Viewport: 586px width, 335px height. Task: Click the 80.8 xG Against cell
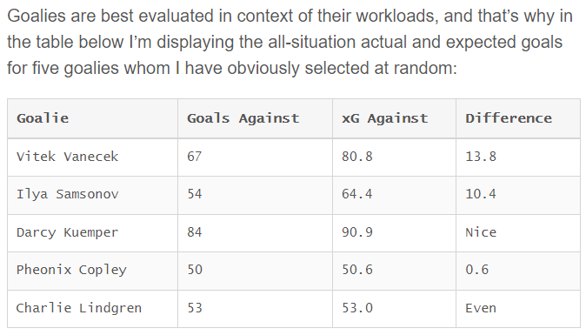point(394,157)
